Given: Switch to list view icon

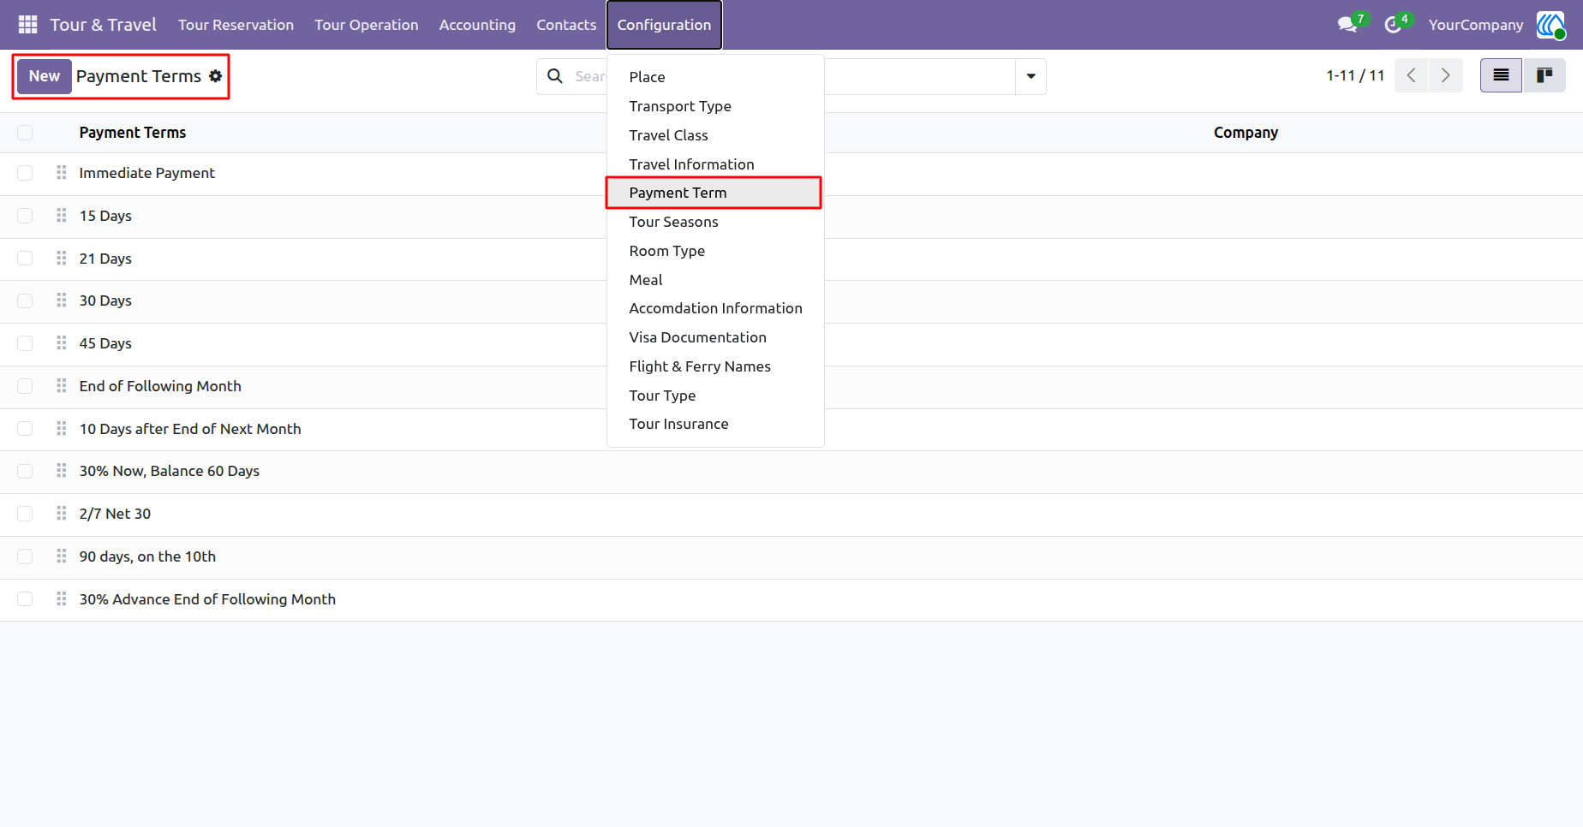Looking at the screenshot, I should coord(1501,75).
